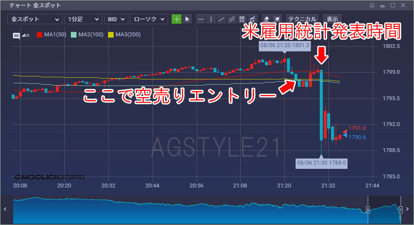This screenshot has width=414, height=225.
Task: Click the 1790.6 bid price marker
Action: point(357,137)
